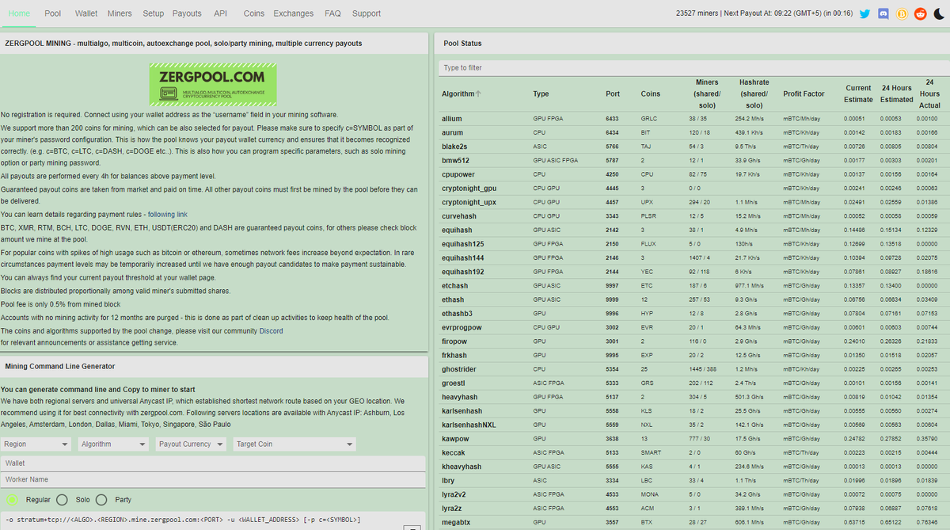Click the cpupower algorithm name
Screen dimensions: 950x530
tap(458, 174)
